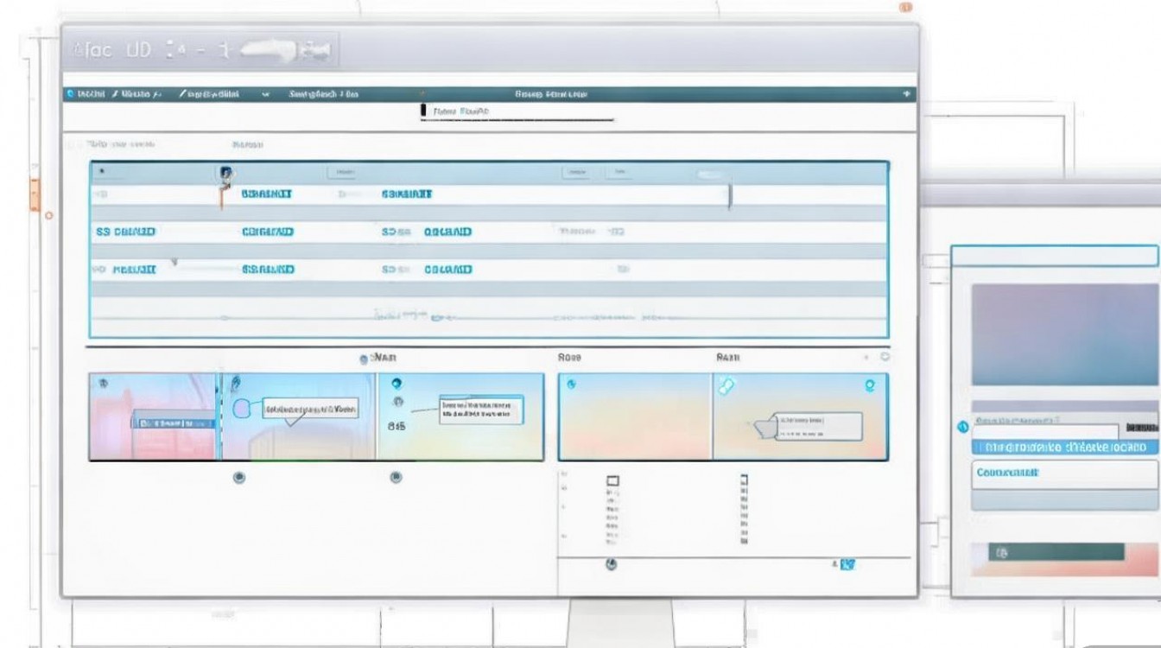Click the blue circle icon beside the right panel field
1161x648 pixels.
pos(962,428)
